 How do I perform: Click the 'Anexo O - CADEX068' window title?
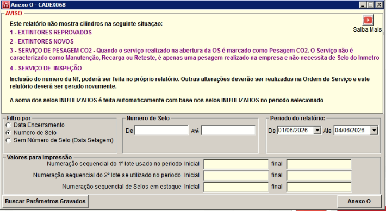click(38, 5)
